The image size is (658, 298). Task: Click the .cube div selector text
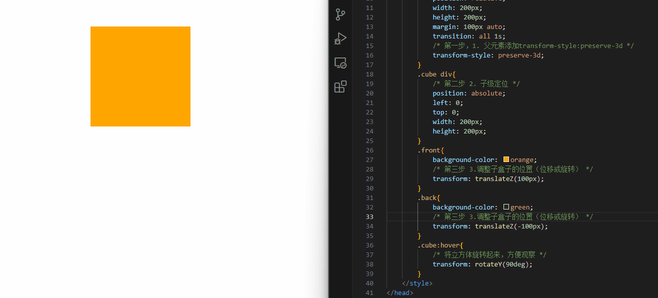pyautogui.click(x=435, y=74)
